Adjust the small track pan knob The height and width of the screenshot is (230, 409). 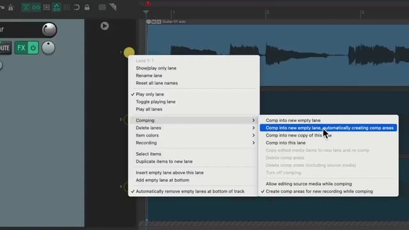[49, 48]
